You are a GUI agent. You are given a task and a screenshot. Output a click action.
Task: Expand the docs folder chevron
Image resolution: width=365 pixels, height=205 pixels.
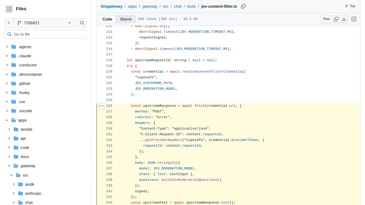(9, 157)
